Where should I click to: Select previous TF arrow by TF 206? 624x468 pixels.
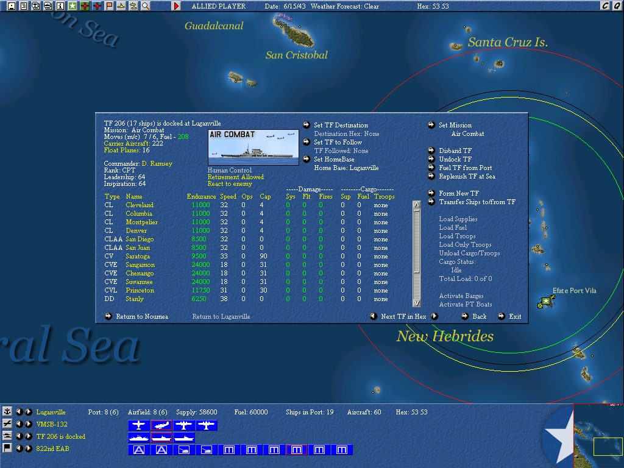(x=19, y=436)
